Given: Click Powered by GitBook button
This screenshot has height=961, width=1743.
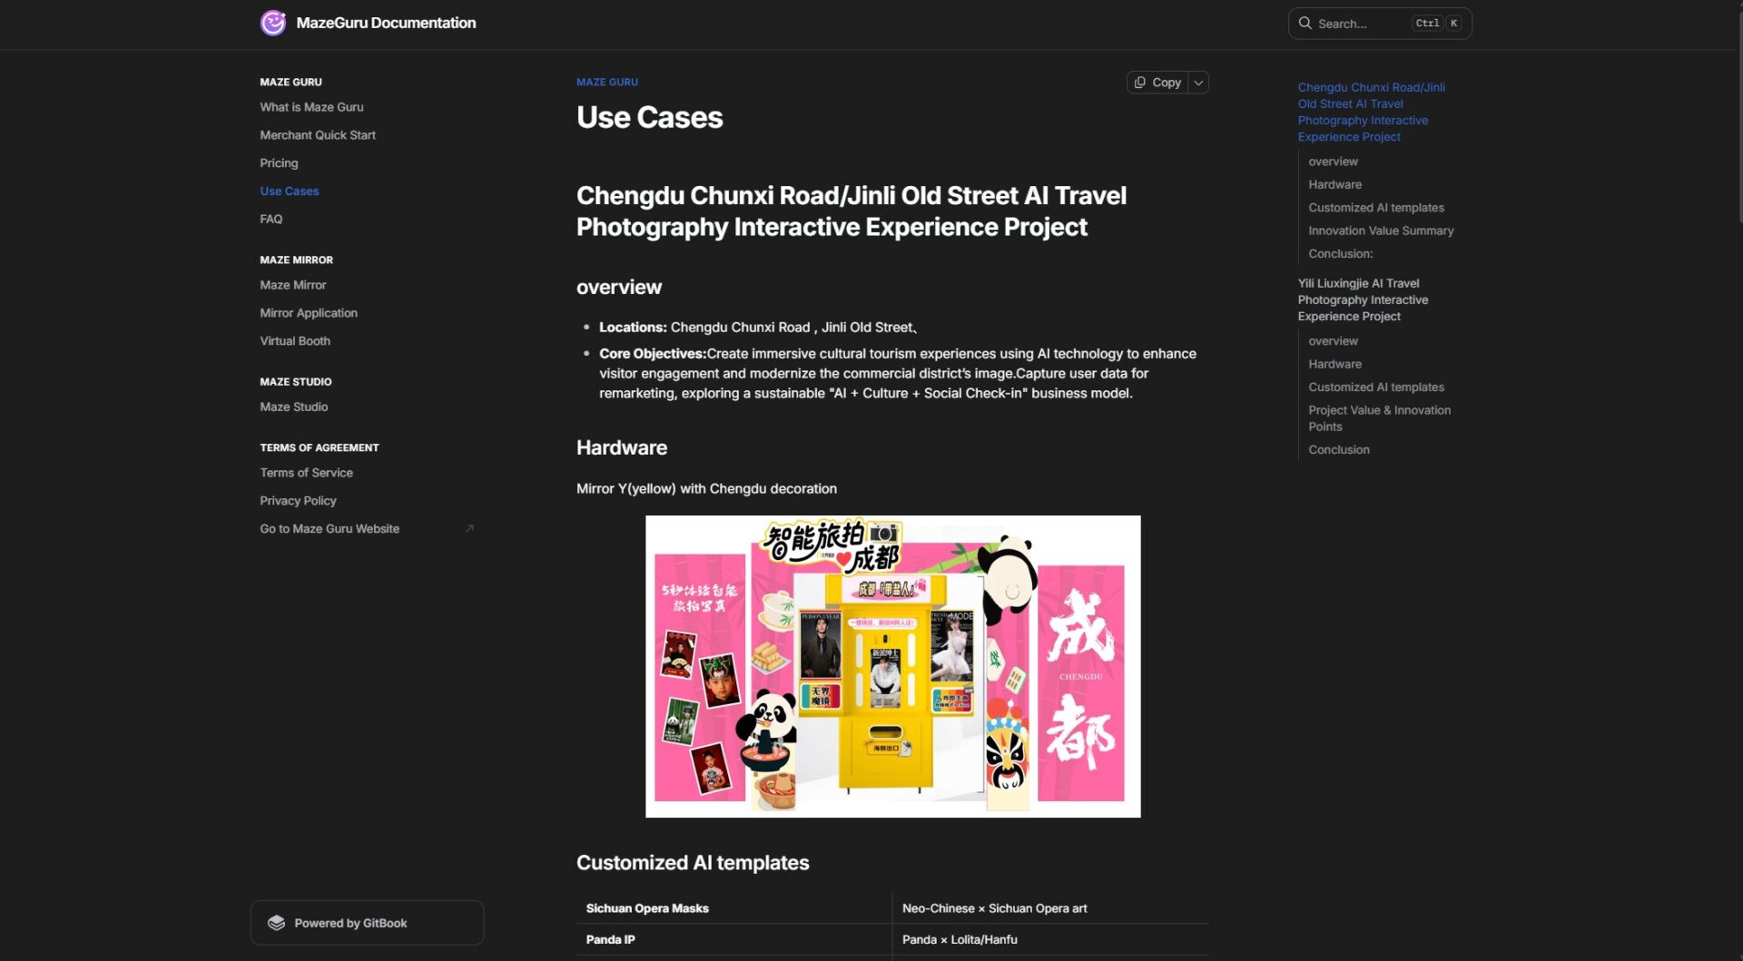Looking at the screenshot, I should pyautogui.click(x=367, y=923).
